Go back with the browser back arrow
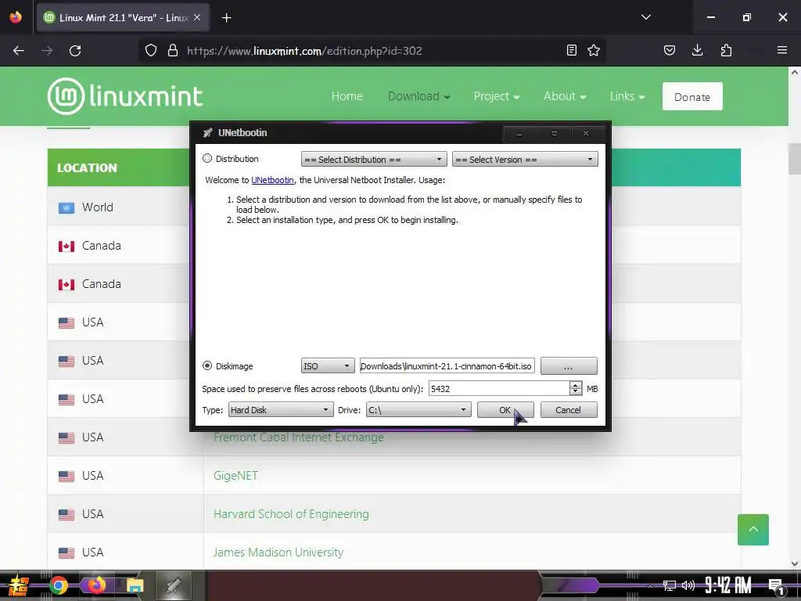801x601 pixels. (19, 51)
